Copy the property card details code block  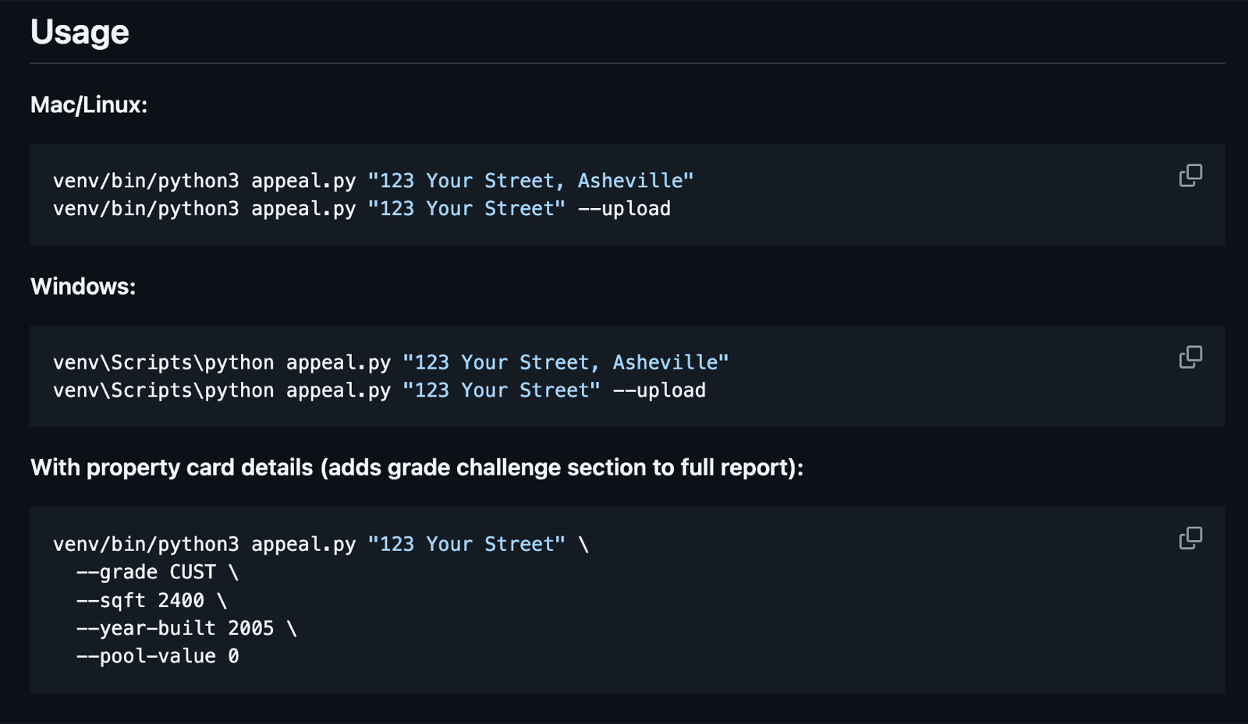[1190, 538]
